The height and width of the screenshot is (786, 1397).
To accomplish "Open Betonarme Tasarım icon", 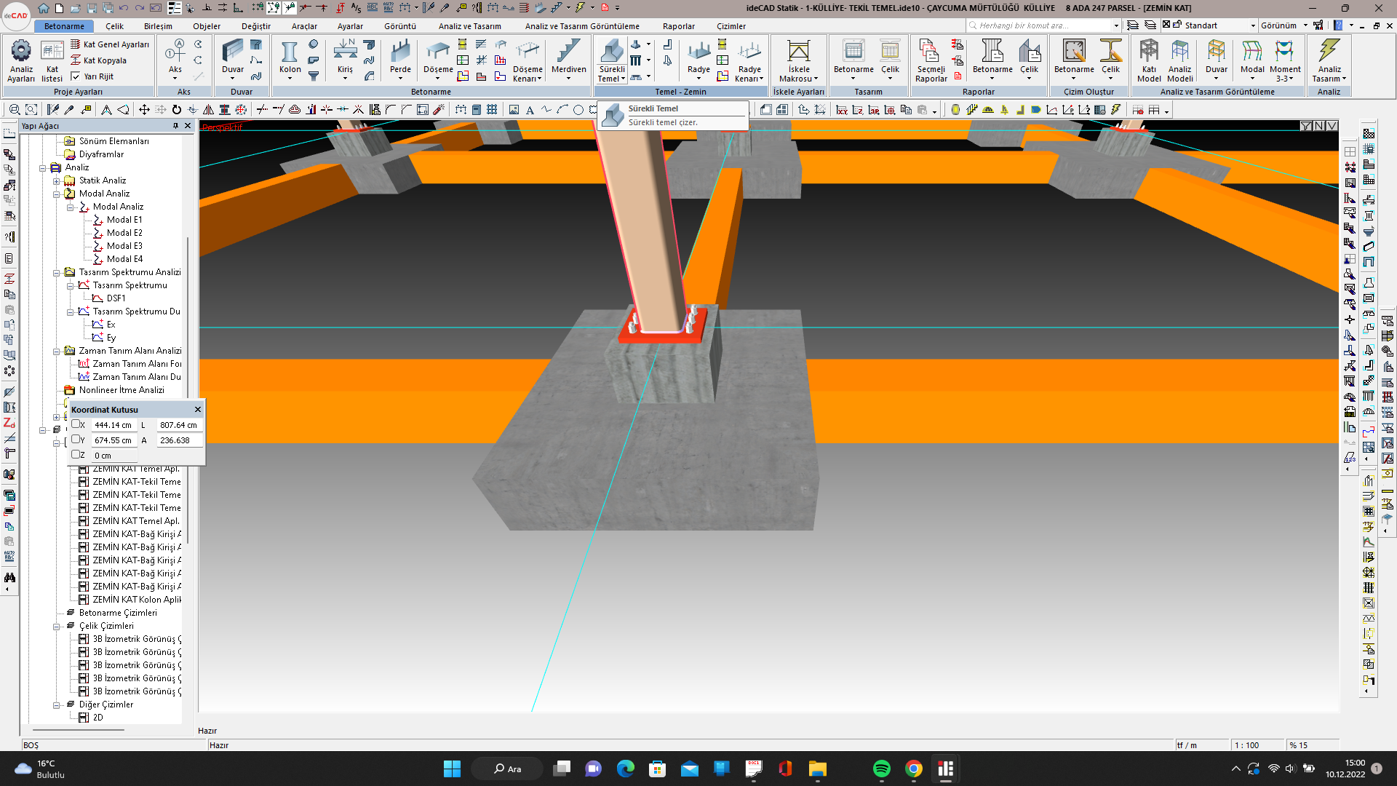I will pyautogui.click(x=853, y=58).
